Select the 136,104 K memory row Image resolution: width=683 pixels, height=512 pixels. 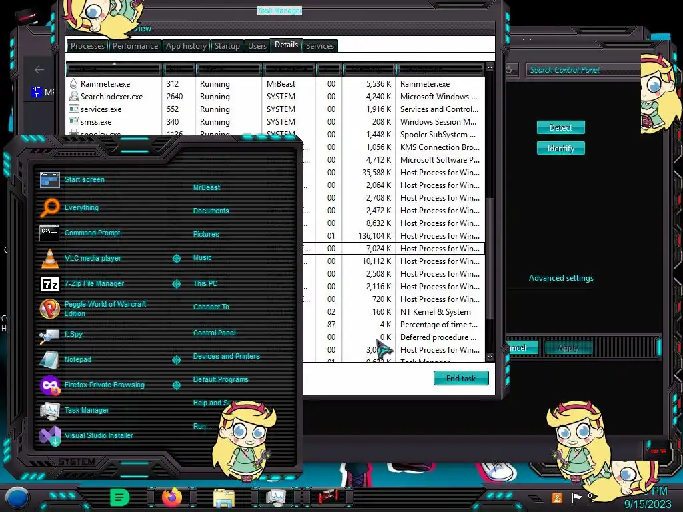(x=394, y=235)
